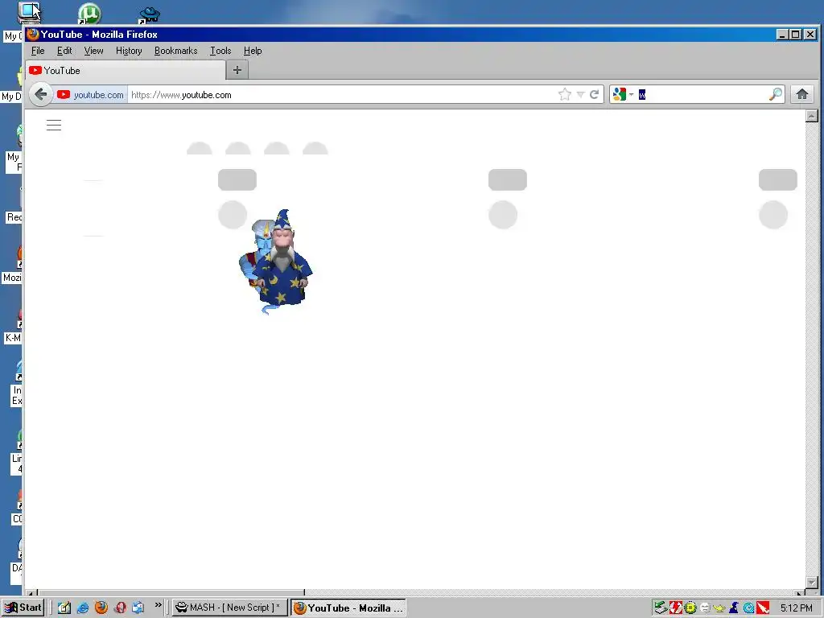Click the blue circular tray icon
The width and height of the screenshot is (824, 618).
748,608
